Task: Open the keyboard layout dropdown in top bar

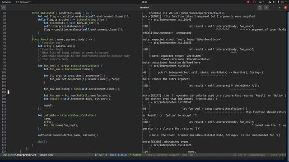Action: click(x=261, y=2)
